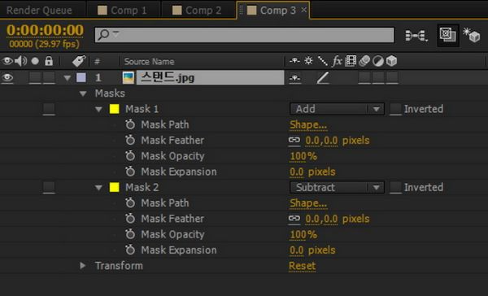
Task: Toggle Mask 2 Mask Opacity stopwatch
Action: [x=130, y=234]
